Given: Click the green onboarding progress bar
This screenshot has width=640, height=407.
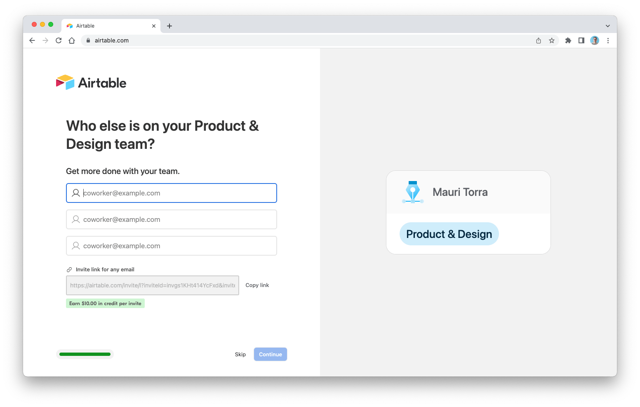Looking at the screenshot, I should tap(85, 354).
